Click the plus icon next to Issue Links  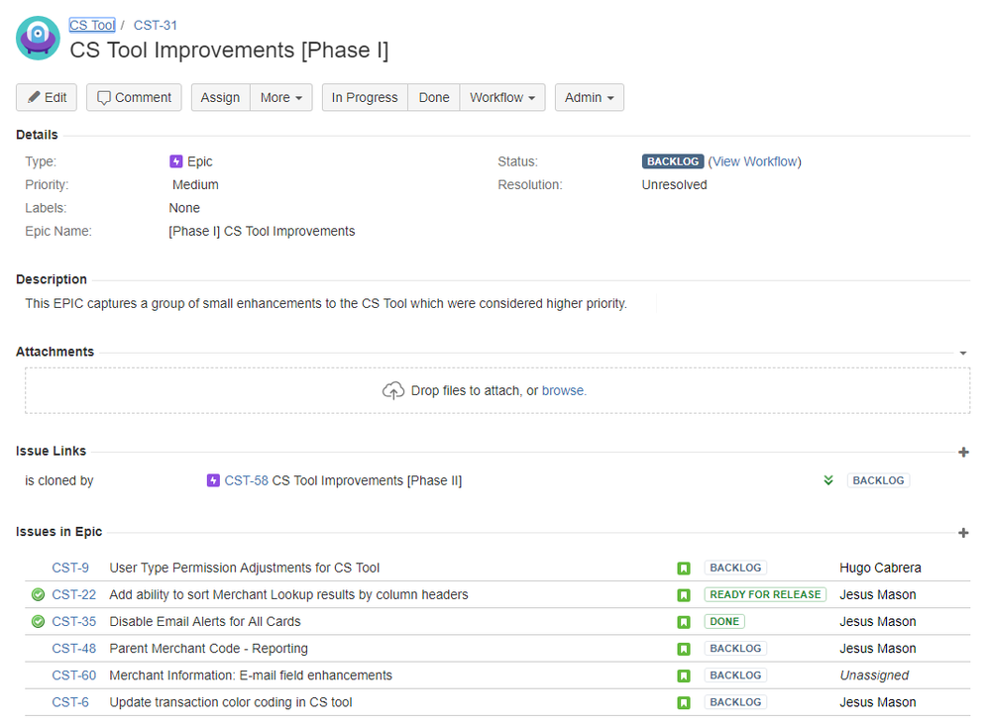(963, 452)
